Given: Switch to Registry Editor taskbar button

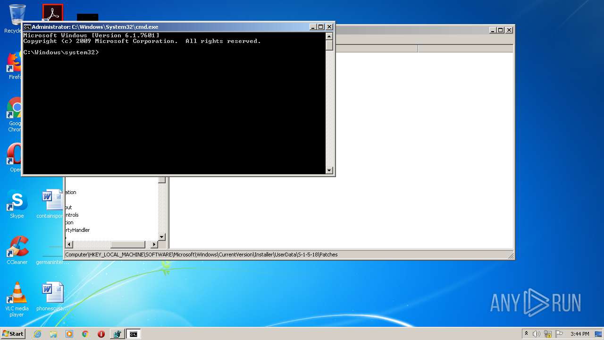Looking at the screenshot, I should (117, 334).
